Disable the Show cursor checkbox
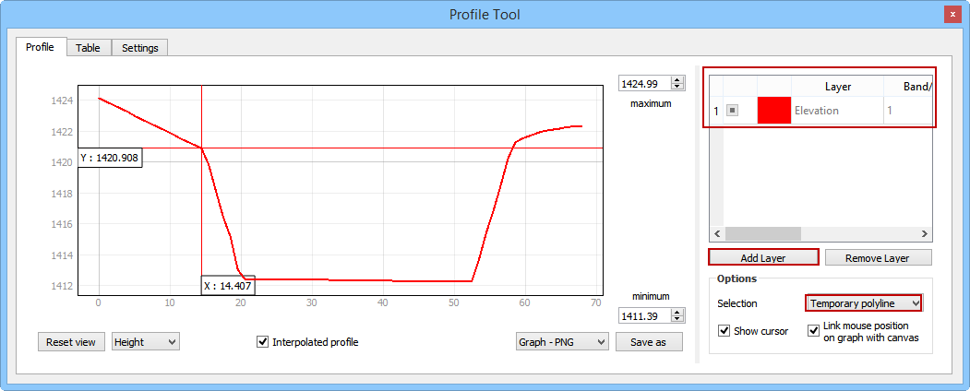Image resolution: width=970 pixels, height=391 pixels. coord(725,331)
